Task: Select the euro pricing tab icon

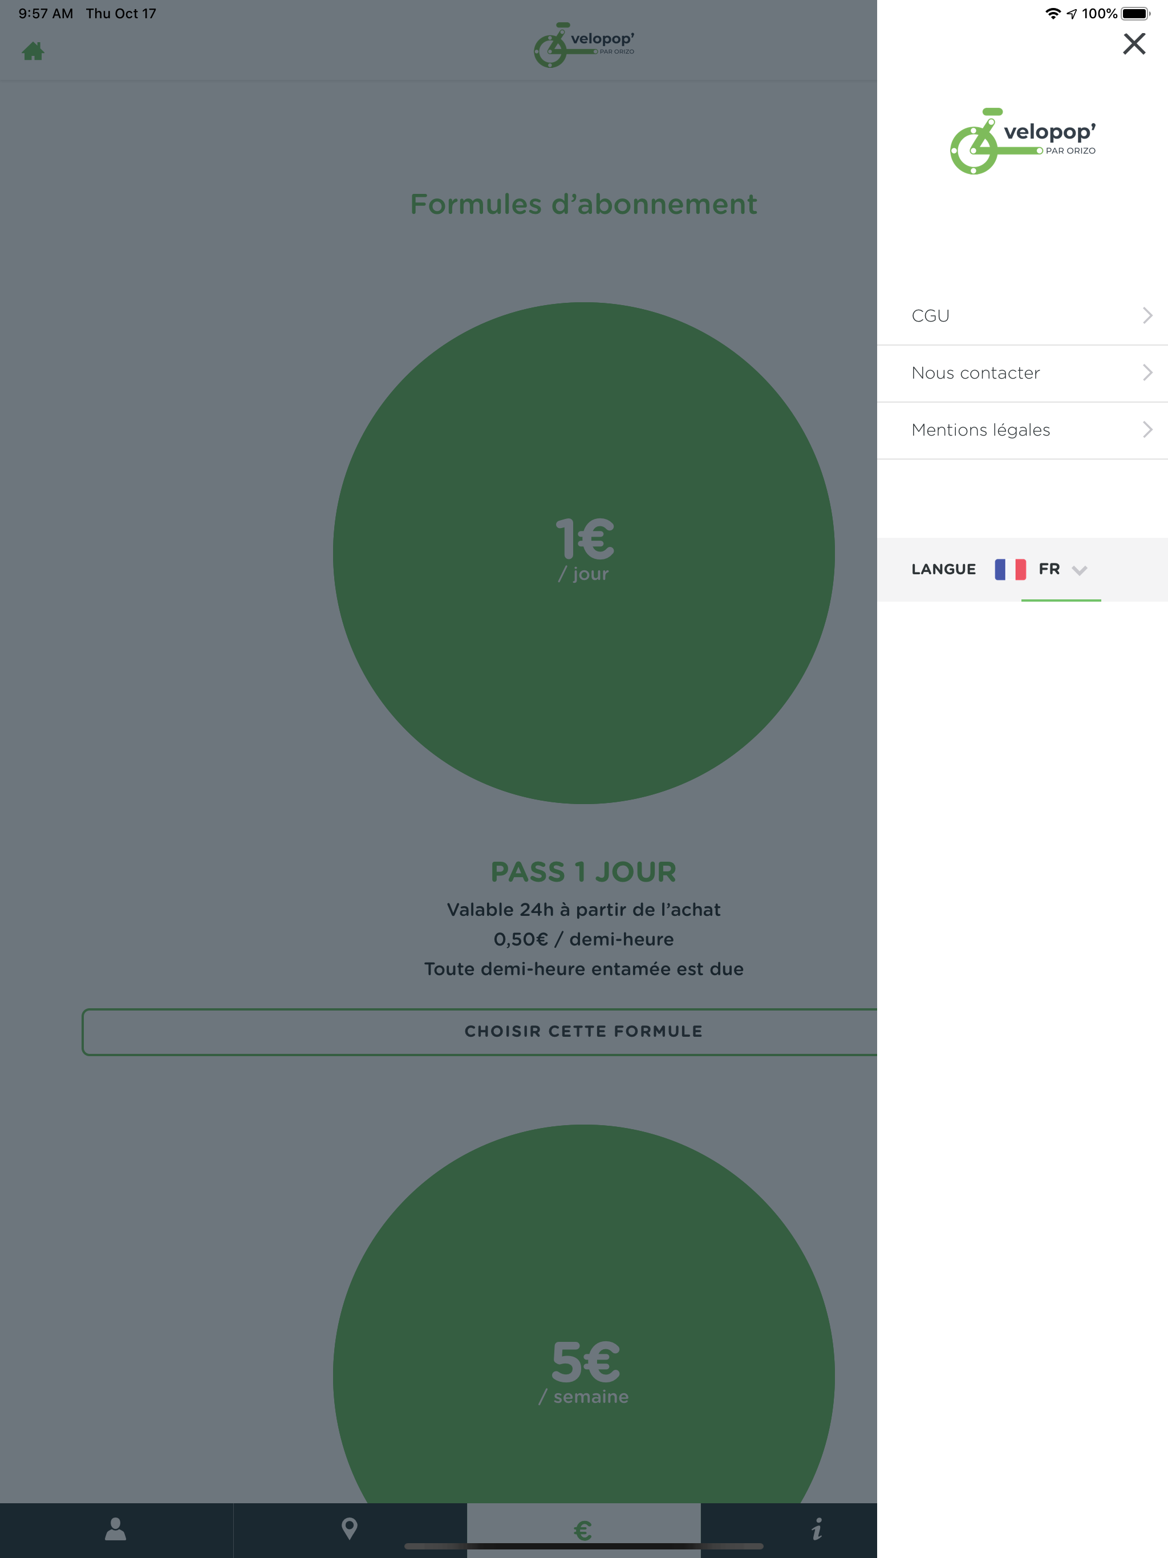Action: point(583,1531)
